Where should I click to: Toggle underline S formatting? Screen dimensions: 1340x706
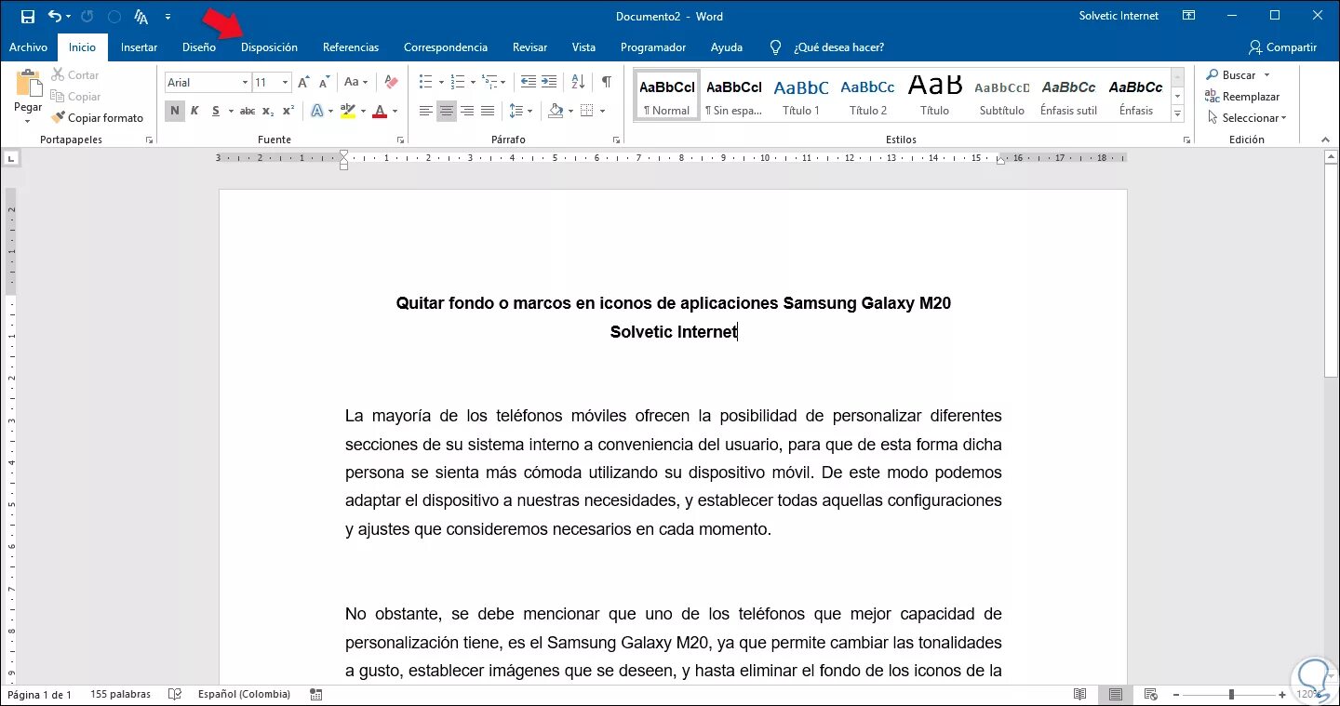click(216, 111)
